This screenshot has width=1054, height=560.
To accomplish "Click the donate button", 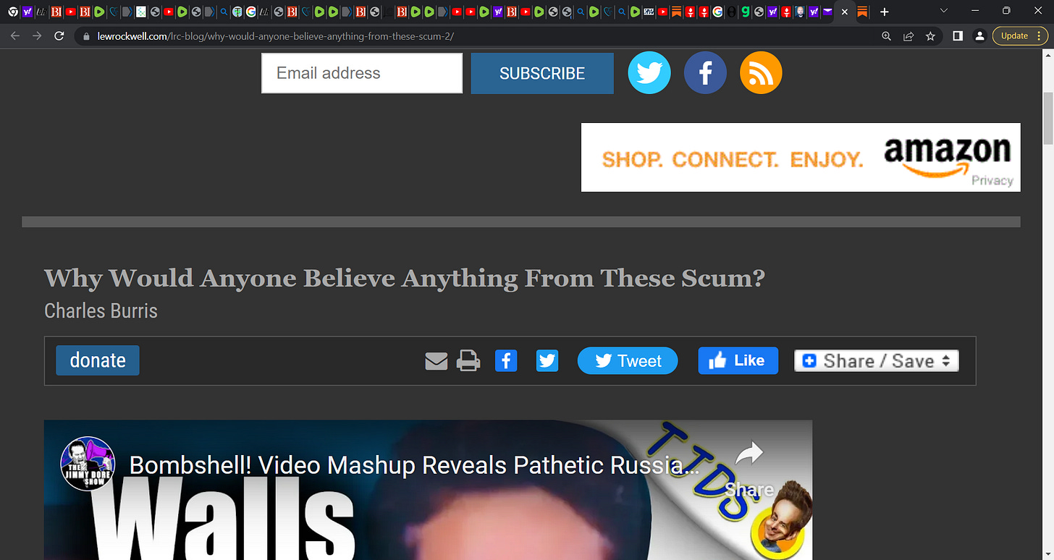I will 98,360.
